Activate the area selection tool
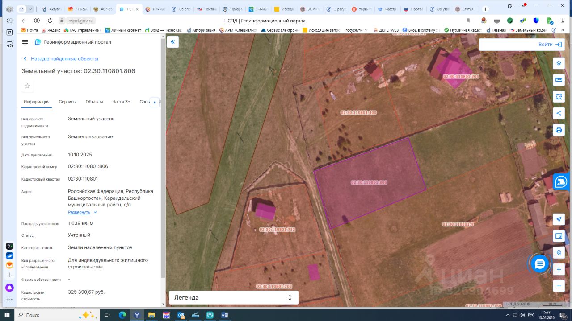The image size is (572, 321). pos(558,96)
